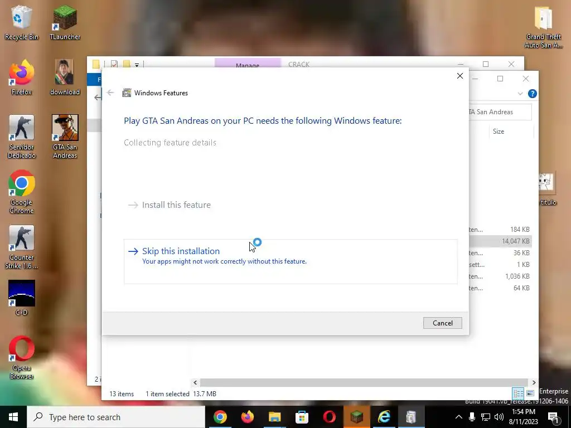
Task: Select the file row sized 184 KB
Action: [x=499, y=229]
